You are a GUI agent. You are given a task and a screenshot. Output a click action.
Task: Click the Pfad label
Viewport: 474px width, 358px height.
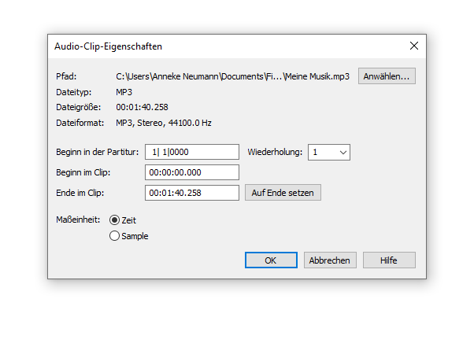click(x=66, y=76)
